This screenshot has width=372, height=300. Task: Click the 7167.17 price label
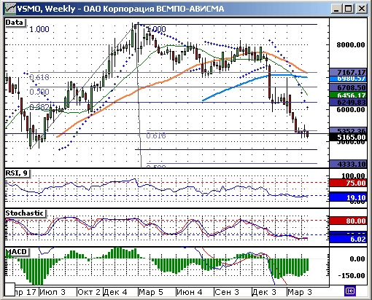pyautogui.click(x=348, y=72)
